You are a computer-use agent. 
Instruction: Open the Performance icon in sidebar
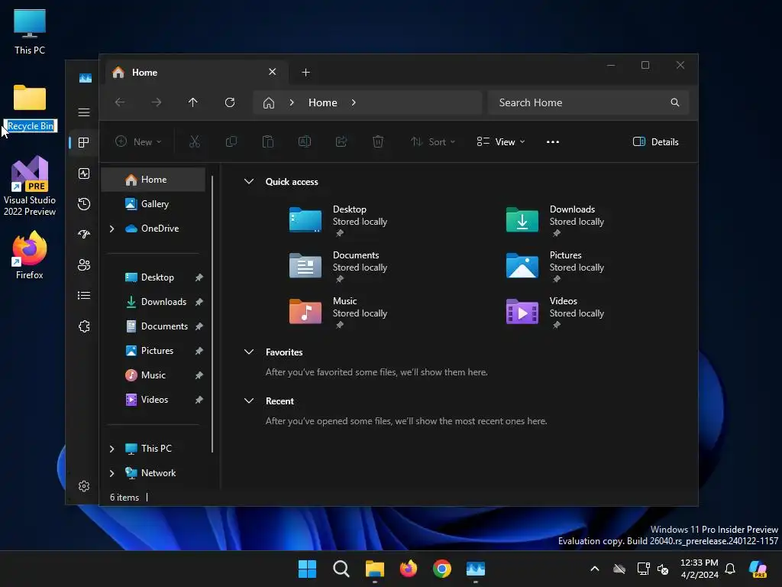click(84, 174)
